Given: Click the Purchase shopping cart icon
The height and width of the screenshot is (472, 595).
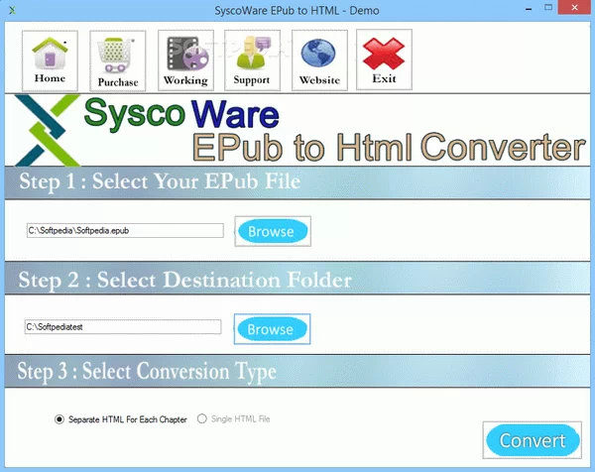Looking at the screenshot, I should click(x=118, y=60).
